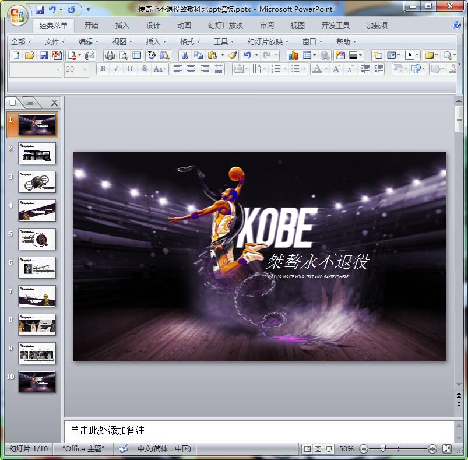This screenshot has width=468, height=460.
Task: Open the font name combo box
Action: click(36, 69)
